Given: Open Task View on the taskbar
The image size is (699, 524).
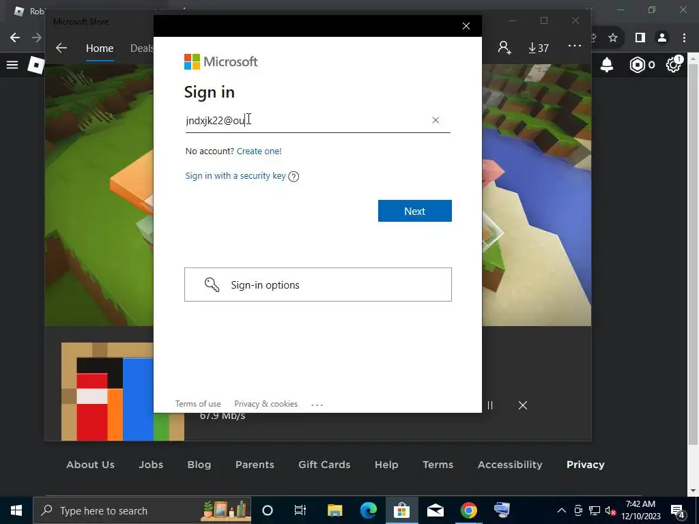Looking at the screenshot, I should (x=300, y=510).
